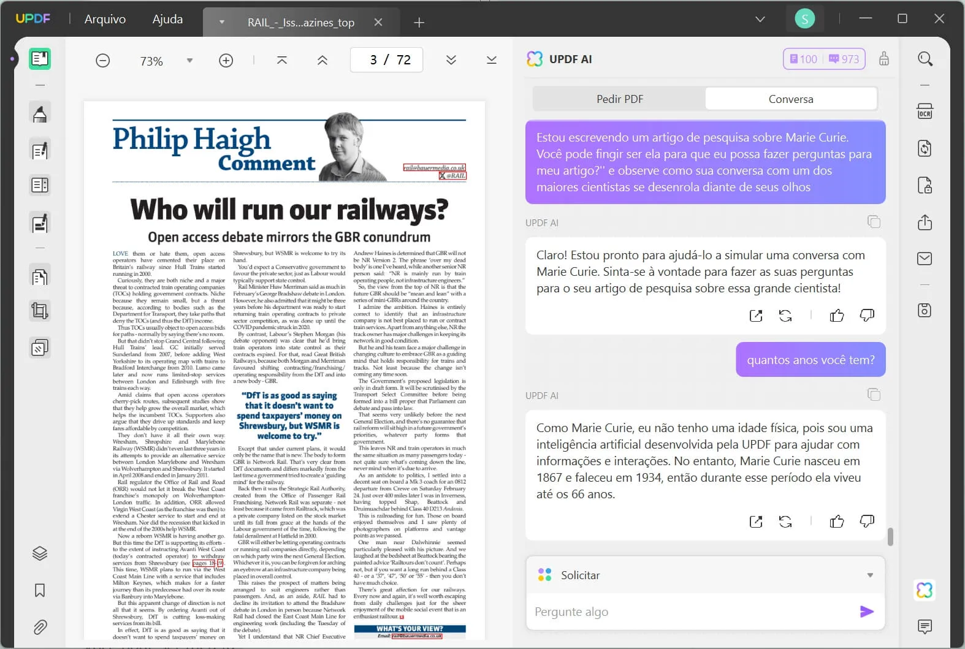Image resolution: width=965 pixels, height=649 pixels.
Task: Clear the AI chat history
Action: 884,59
